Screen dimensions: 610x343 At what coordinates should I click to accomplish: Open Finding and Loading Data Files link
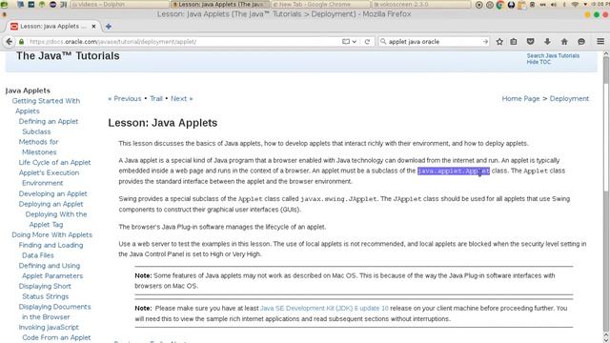pos(51,250)
